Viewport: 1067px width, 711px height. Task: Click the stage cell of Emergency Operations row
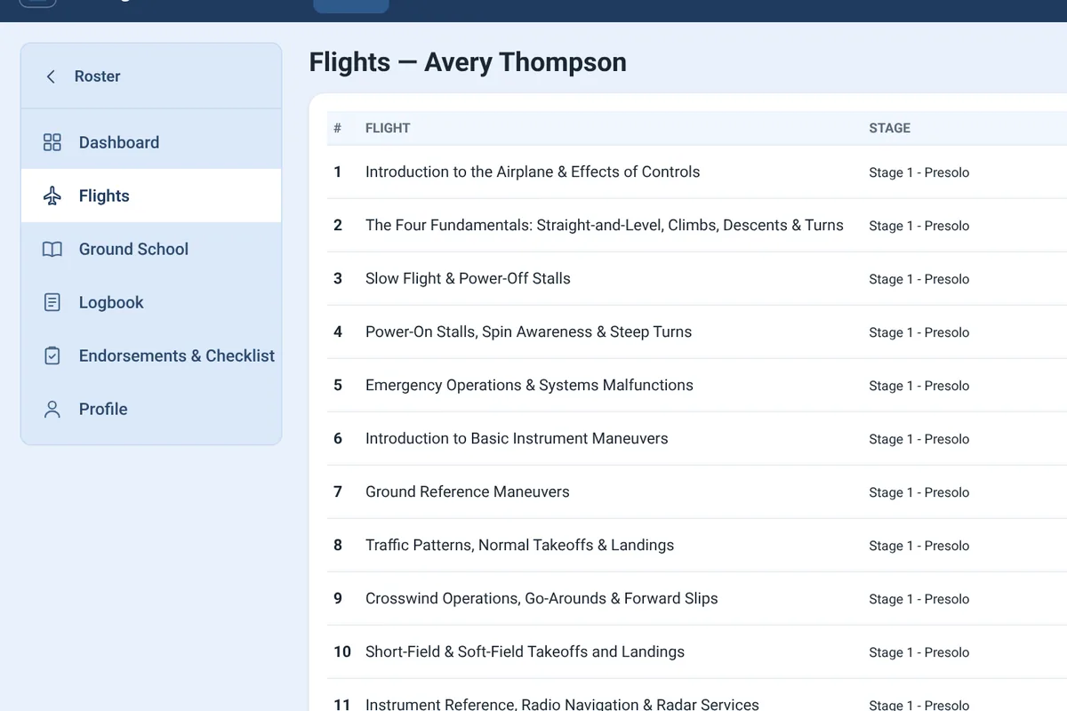[919, 386]
